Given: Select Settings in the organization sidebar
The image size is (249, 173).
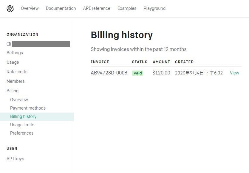Looking at the screenshot, I should pos(15,53).
